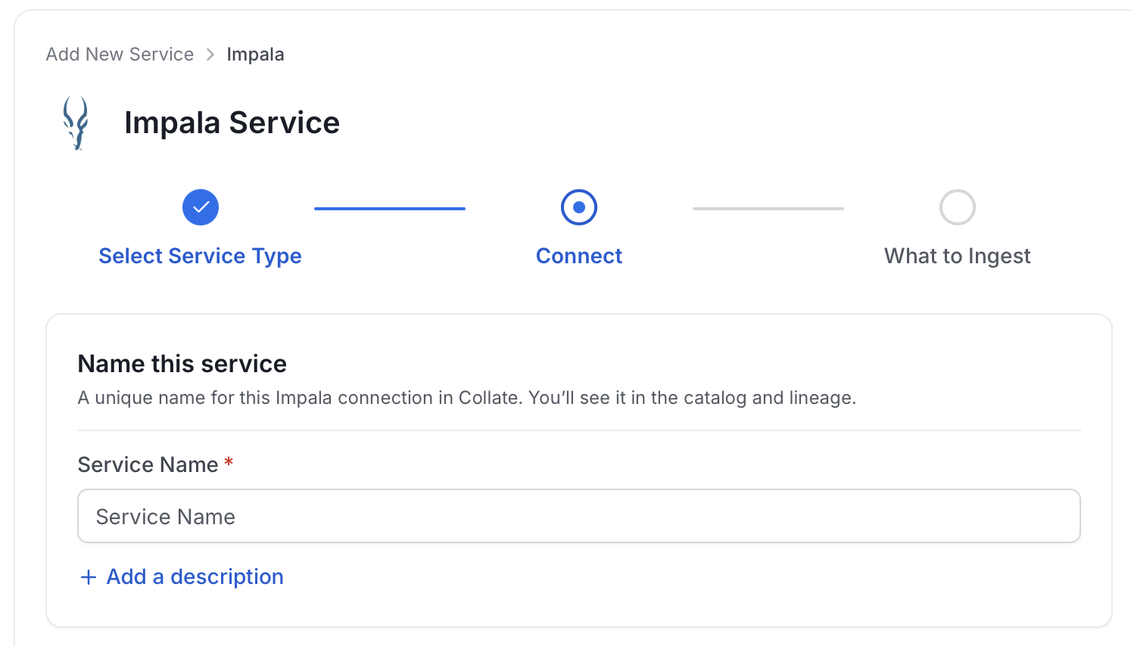
Task: Click the Impala logo icon
Action: [x=76, y=123]
